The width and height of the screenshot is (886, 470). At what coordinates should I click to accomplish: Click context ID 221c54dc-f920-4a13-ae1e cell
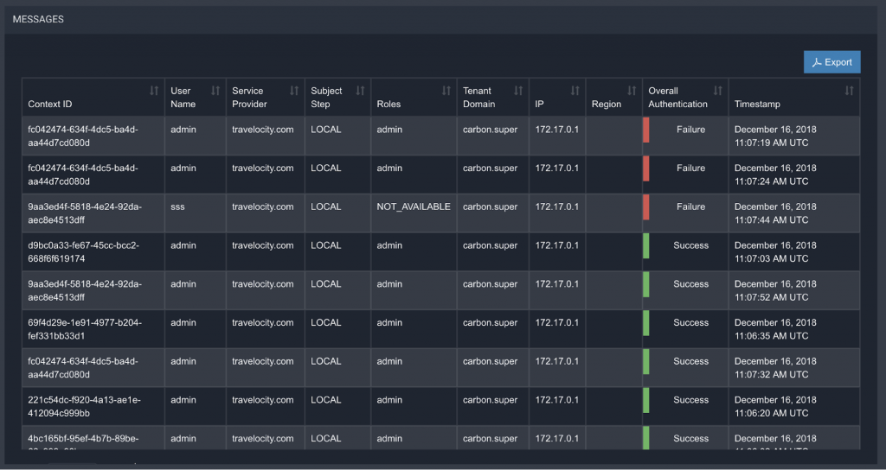click(83, 406)
